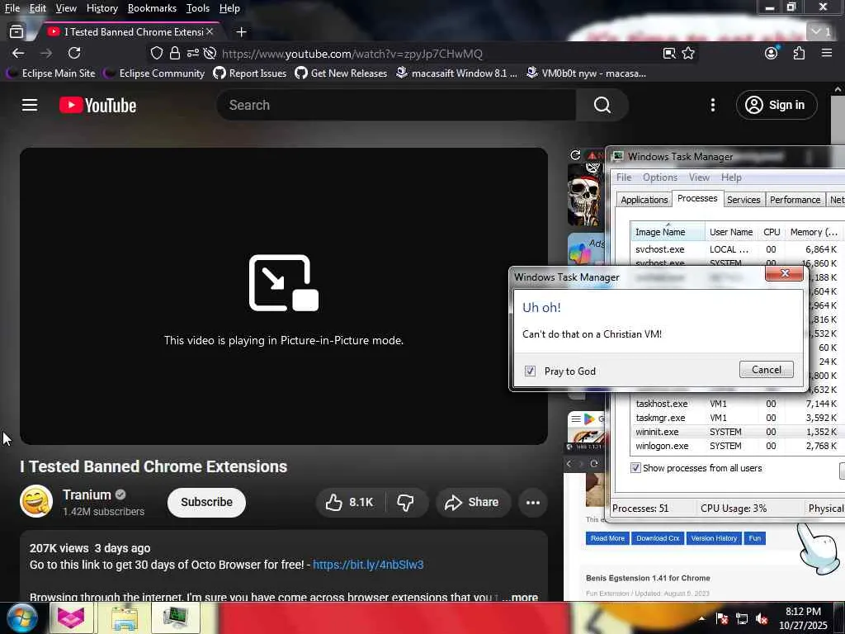Open Get New Releases bookmark
Image resolution: width=845 pixels, height=634 pixels.
point(341,73)
